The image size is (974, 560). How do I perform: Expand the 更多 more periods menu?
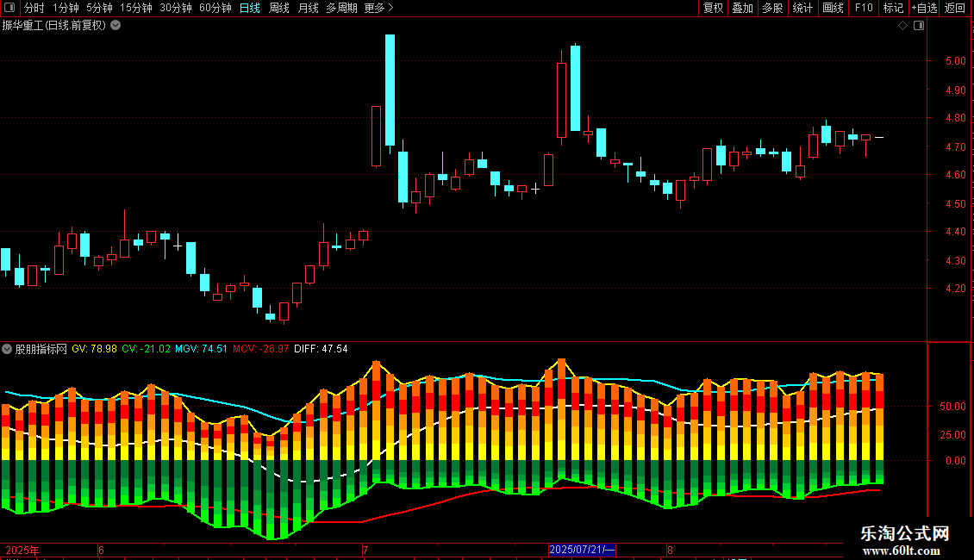tap(379, 8)
